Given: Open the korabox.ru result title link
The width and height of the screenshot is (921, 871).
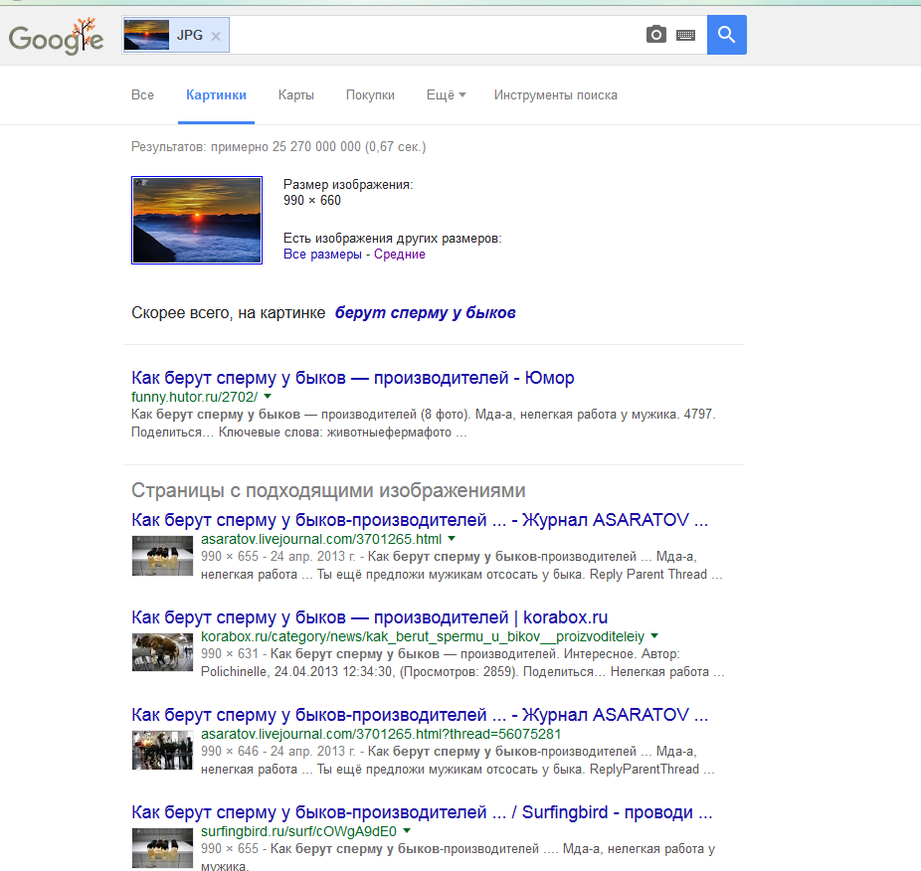Looking at the screenshot, I should [369, 616].
